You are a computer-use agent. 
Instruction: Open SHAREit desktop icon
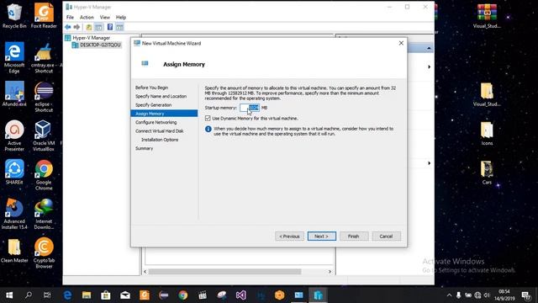[x=14, y=172]
